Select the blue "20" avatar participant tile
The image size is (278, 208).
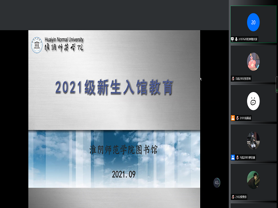(253, 22)
